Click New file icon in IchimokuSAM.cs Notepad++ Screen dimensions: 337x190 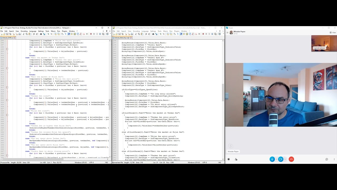pos(1,34)
